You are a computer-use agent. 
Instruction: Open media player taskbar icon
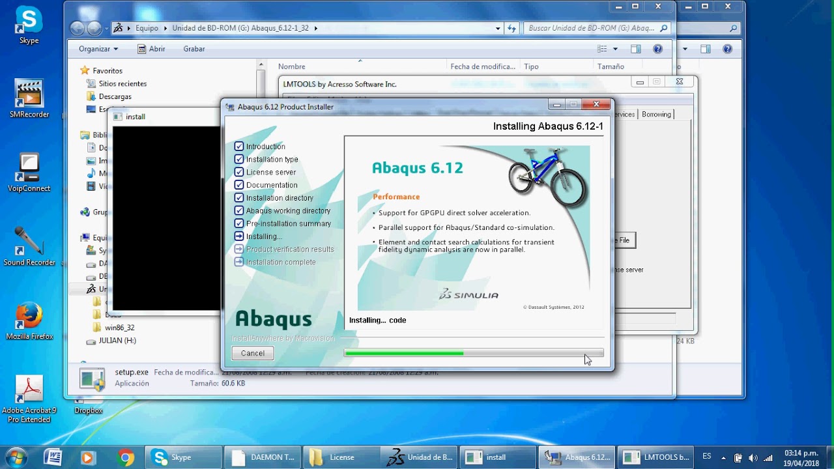coord(88,457)
